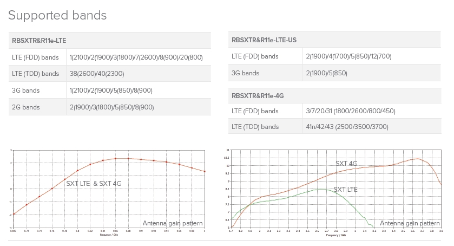This screenshot has height=246, width=454.
Task: Select the "SXT 4G" curve label
Action: [346, 163]
